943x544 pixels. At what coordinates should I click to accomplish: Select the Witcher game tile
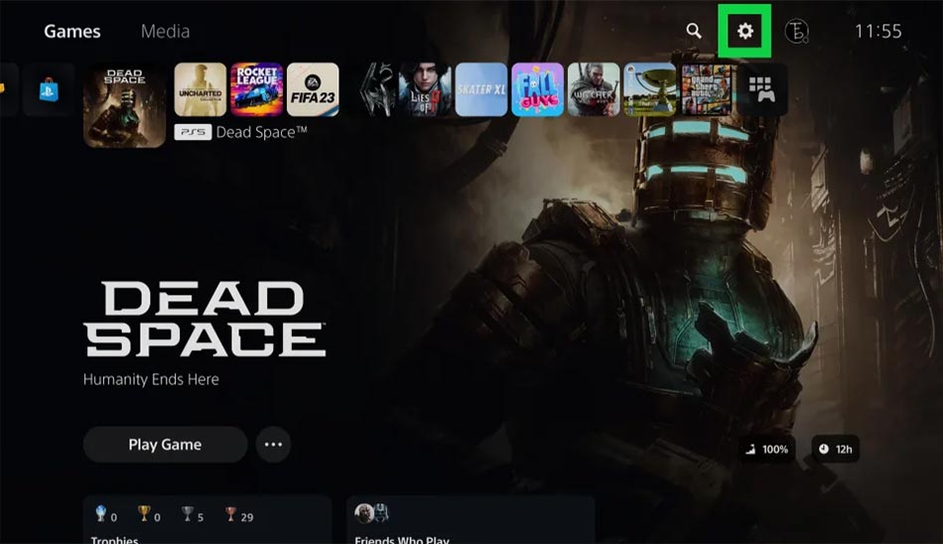[x=594, y=89]
